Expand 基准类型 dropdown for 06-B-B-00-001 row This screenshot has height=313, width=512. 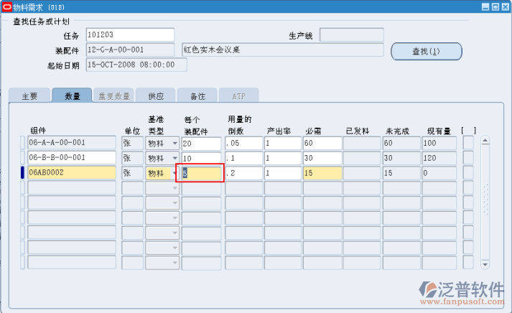(x=174, y=159)
